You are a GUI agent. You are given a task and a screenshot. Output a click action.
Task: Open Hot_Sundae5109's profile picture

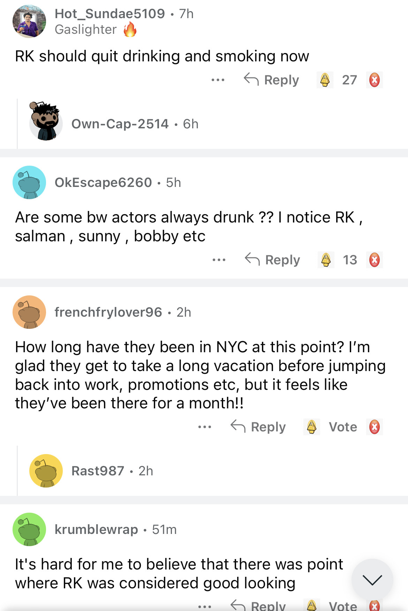29,21
